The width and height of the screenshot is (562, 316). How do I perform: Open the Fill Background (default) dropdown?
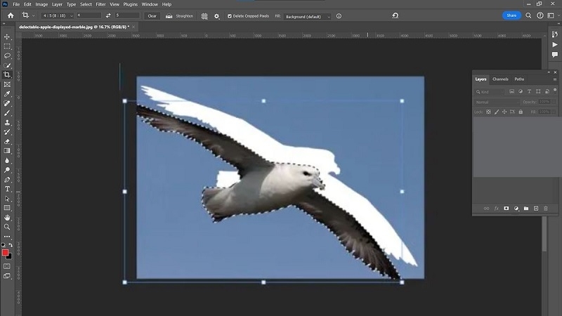coord(307,16)
